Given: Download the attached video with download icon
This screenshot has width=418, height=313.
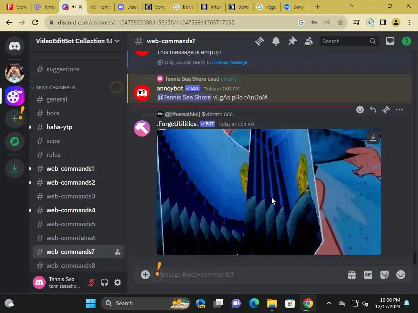Looking at the screenshot, I should [373, 138].
